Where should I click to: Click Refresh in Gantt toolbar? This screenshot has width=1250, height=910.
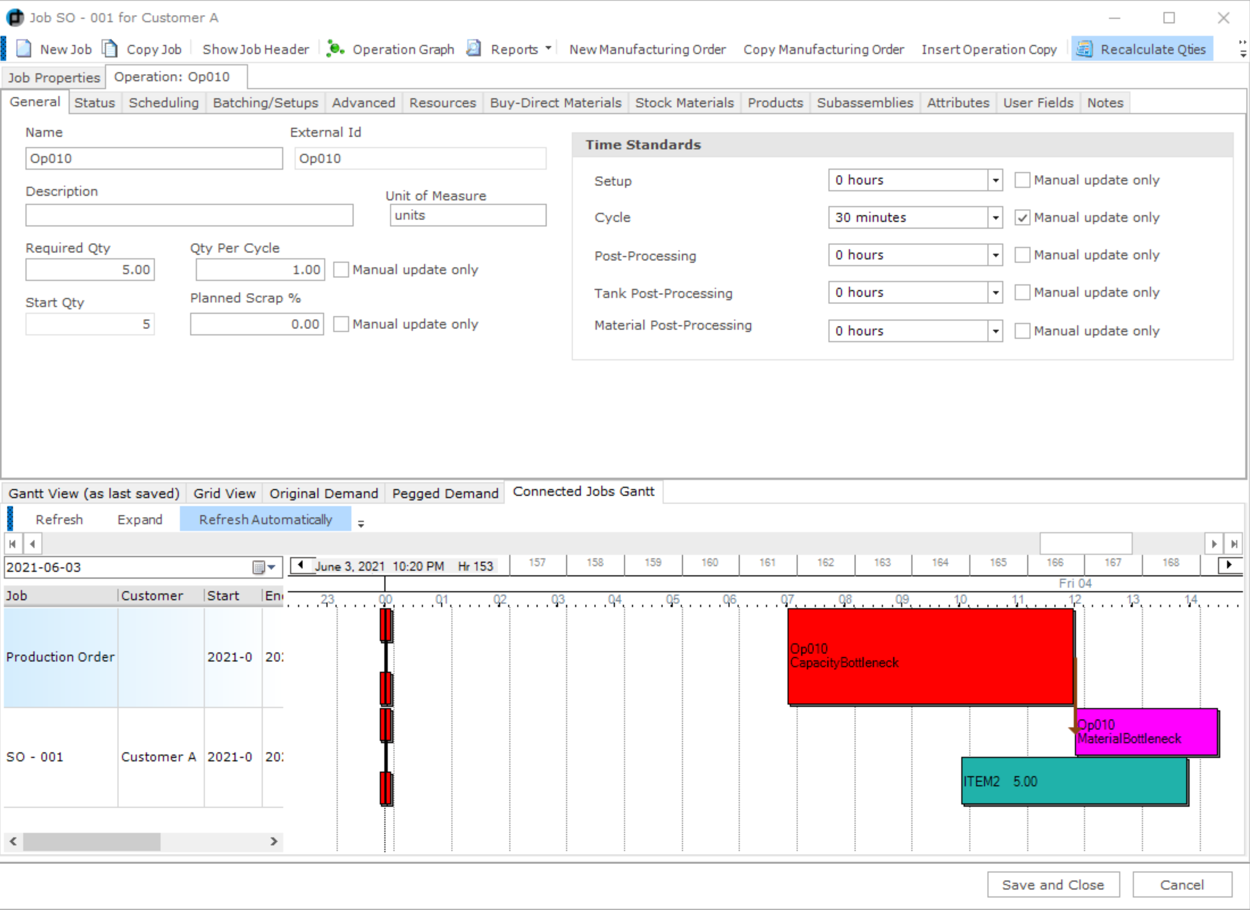point(59,520)
